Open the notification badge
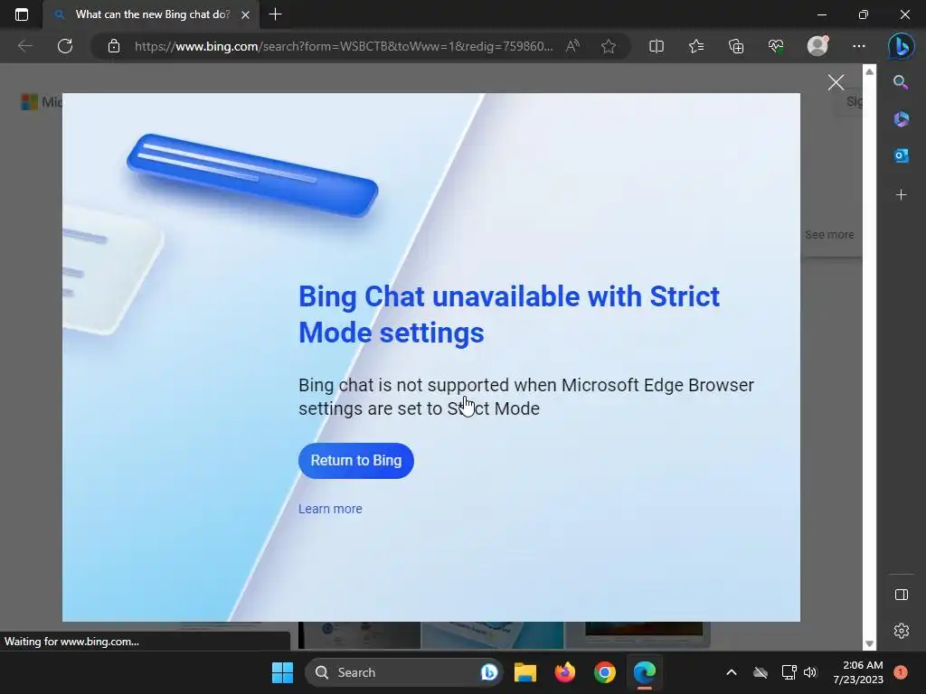Screen dimensions: 926x694 coord(901,672)
